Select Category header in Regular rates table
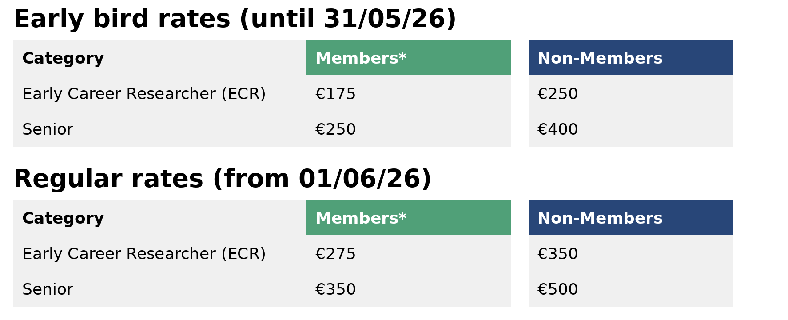Viewport: 788px width, 320px height. 63,218
